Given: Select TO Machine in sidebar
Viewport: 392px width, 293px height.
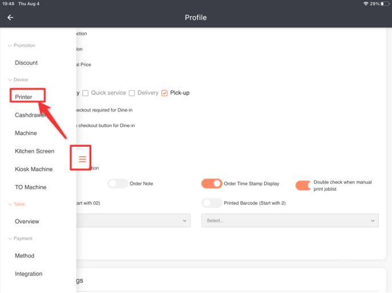Looking at the screenshot, I should pos(31,187).
